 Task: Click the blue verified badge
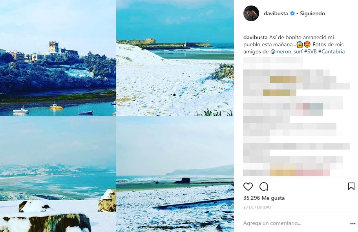click(x=292, y=13)
